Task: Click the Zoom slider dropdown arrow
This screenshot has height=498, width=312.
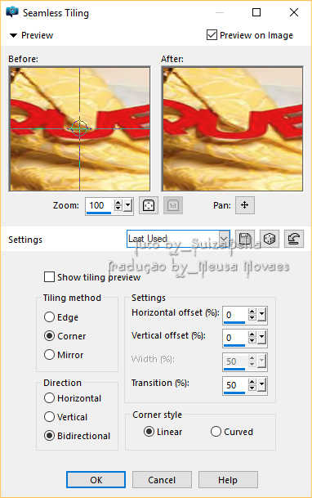Action: click(127, 206)
